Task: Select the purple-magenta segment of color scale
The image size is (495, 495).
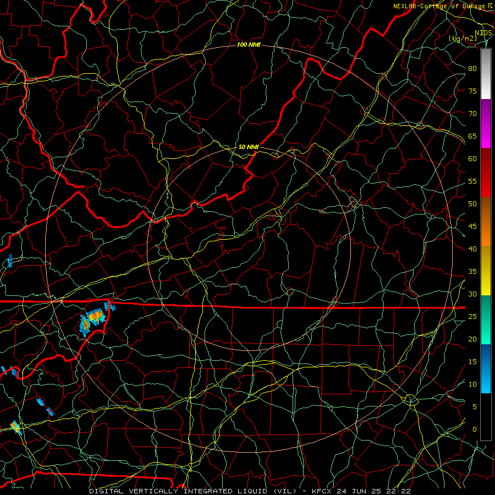Action: click(x=486, y=124)
